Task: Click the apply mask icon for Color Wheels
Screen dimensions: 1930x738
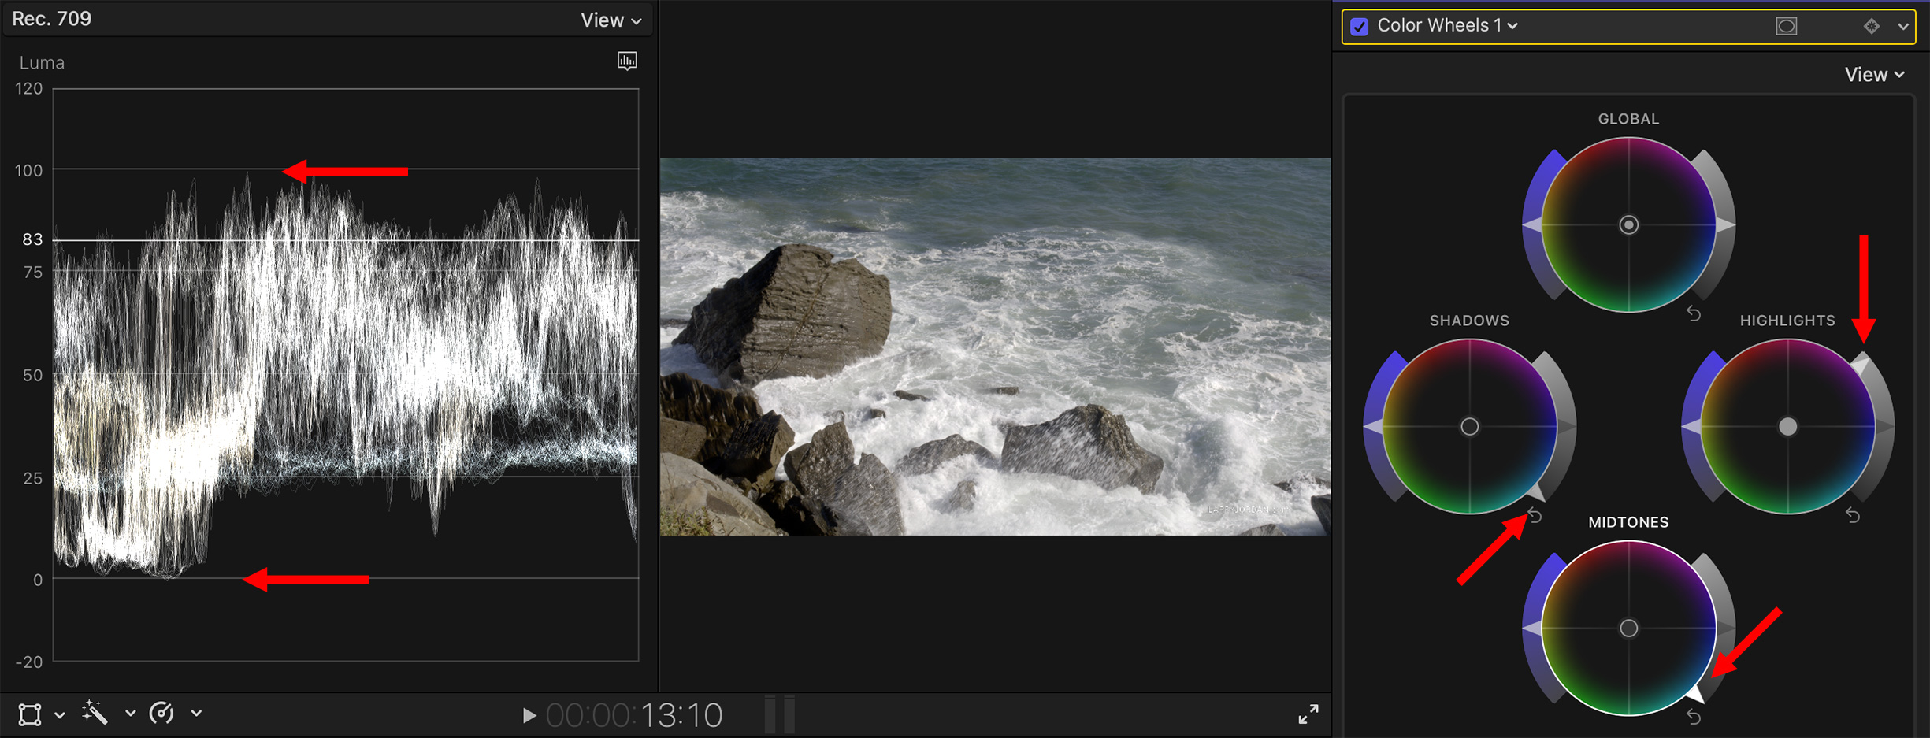Action: (x=1786, y=26)
